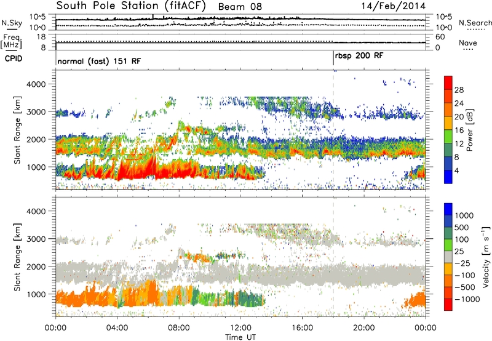Click the "Time UT" axis title
492x341 pixels.
(x=240, y=337)
